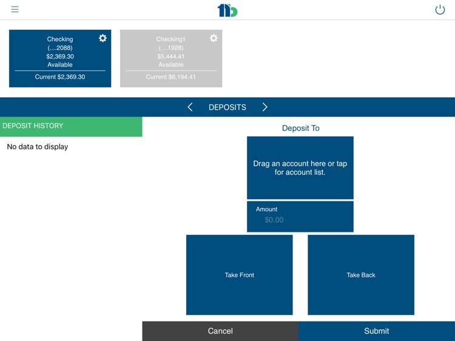
Task: Open settings gear on Checking1 1928 card
Action: (214, 38)
